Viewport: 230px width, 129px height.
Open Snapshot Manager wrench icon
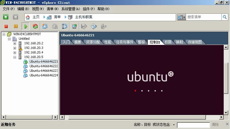64,26
